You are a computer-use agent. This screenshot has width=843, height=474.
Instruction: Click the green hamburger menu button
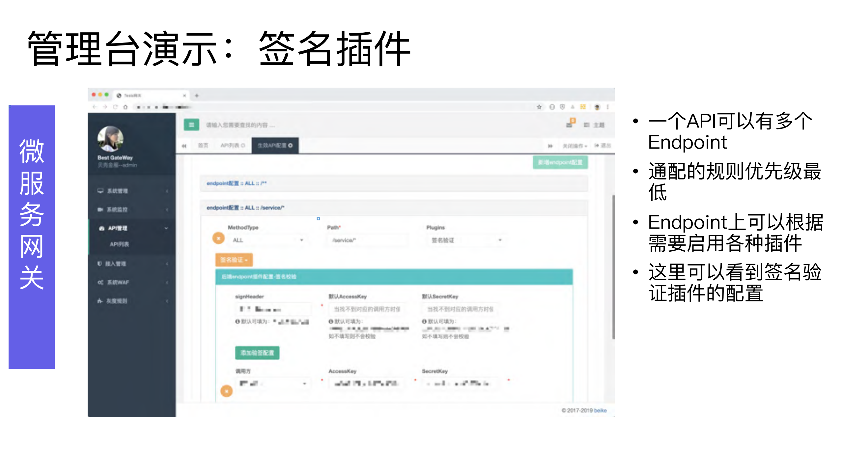pyautogui.click(x=191, y=125)
